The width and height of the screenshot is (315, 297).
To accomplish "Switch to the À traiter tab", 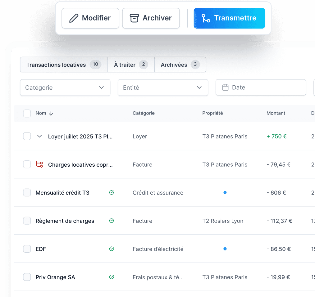I will tap(131, 65).
